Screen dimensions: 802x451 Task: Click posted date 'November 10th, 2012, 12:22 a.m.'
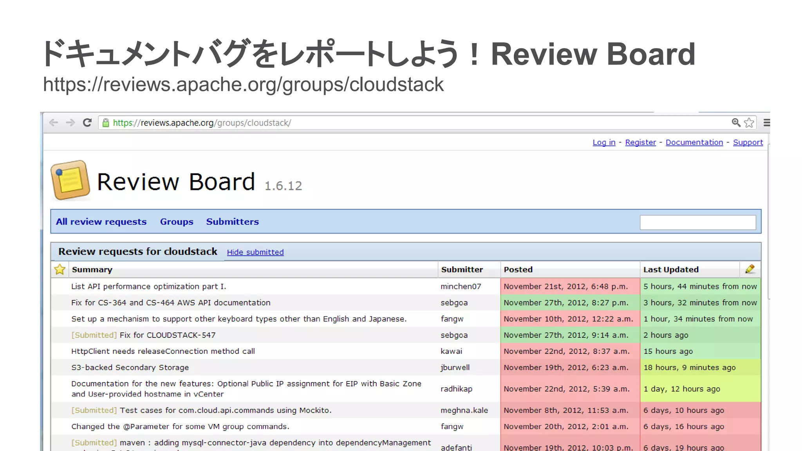point(568,319)
